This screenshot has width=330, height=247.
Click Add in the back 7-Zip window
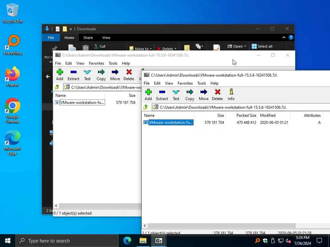tap(60, 75)
